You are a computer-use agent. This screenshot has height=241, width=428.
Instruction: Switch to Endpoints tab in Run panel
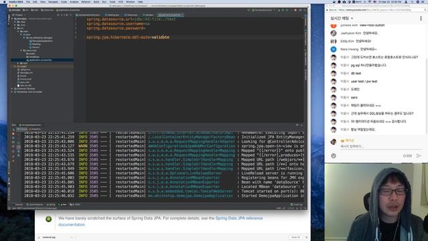point(35,129)
